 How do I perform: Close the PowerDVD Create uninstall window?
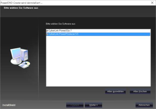(152, 3)
